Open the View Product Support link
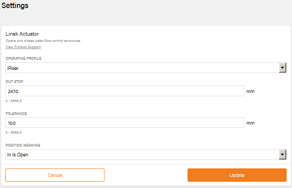Image resolution: width=292 pixels, height=188 pixels. pyautogui.click(x=23, y=47)
